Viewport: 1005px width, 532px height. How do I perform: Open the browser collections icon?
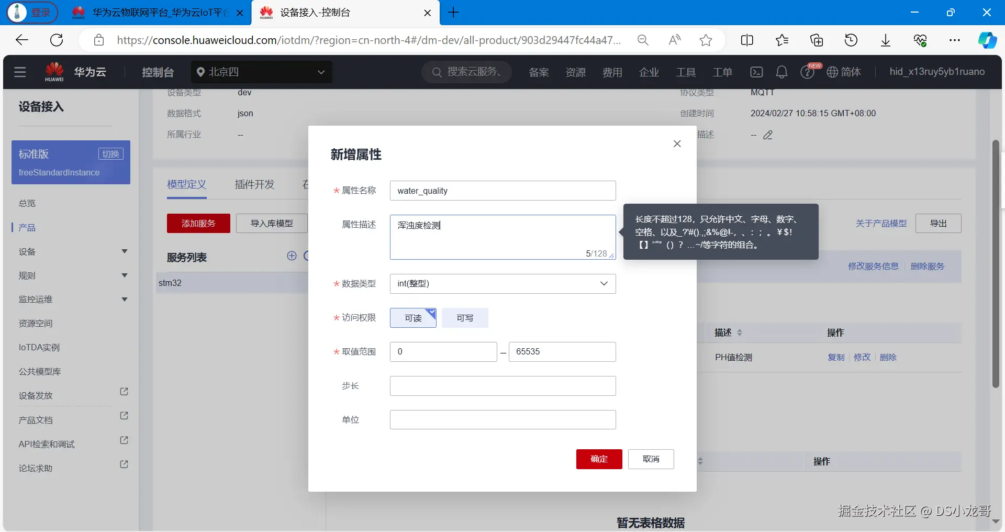point(817,40)
